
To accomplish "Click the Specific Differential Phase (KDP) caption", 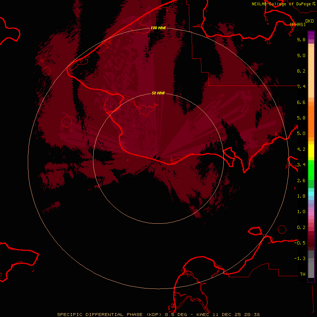I will pyautogui.click(x=110, y=315).
